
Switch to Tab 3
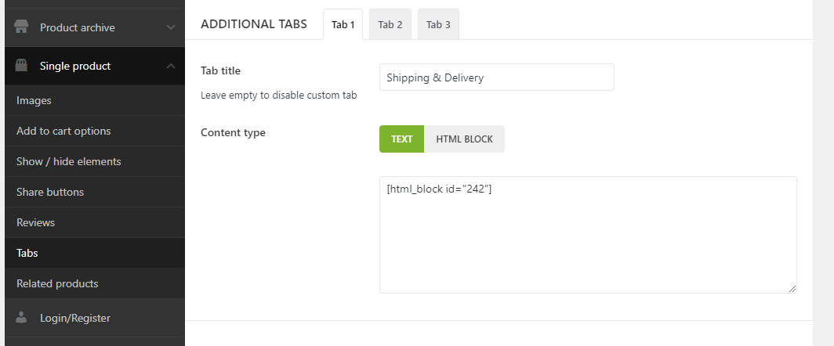pos(438,24)
